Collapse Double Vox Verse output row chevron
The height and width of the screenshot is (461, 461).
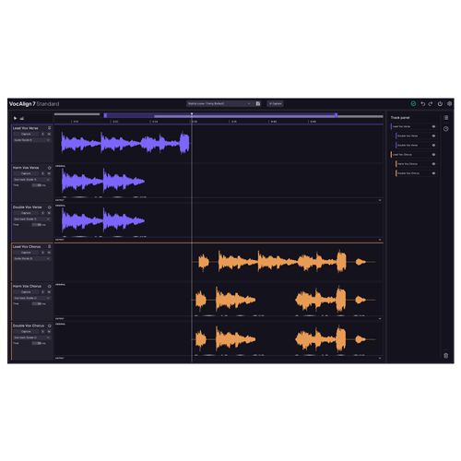point(380,240)
